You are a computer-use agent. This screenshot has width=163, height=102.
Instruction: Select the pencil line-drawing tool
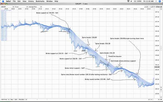coord(145,7)
